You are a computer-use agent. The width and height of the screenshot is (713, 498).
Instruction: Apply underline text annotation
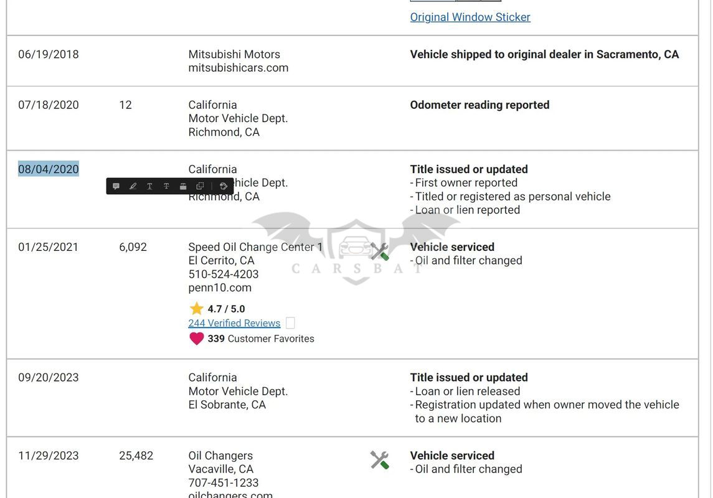(149, 186)
